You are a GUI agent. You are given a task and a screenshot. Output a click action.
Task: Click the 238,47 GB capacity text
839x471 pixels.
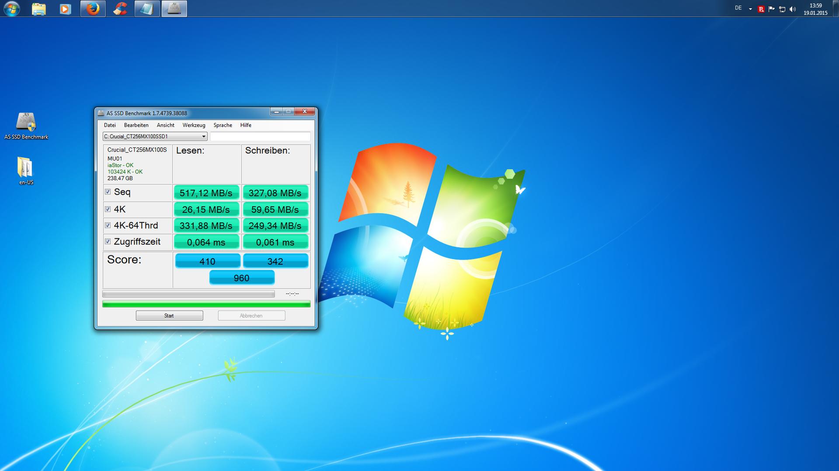point(120,178)
